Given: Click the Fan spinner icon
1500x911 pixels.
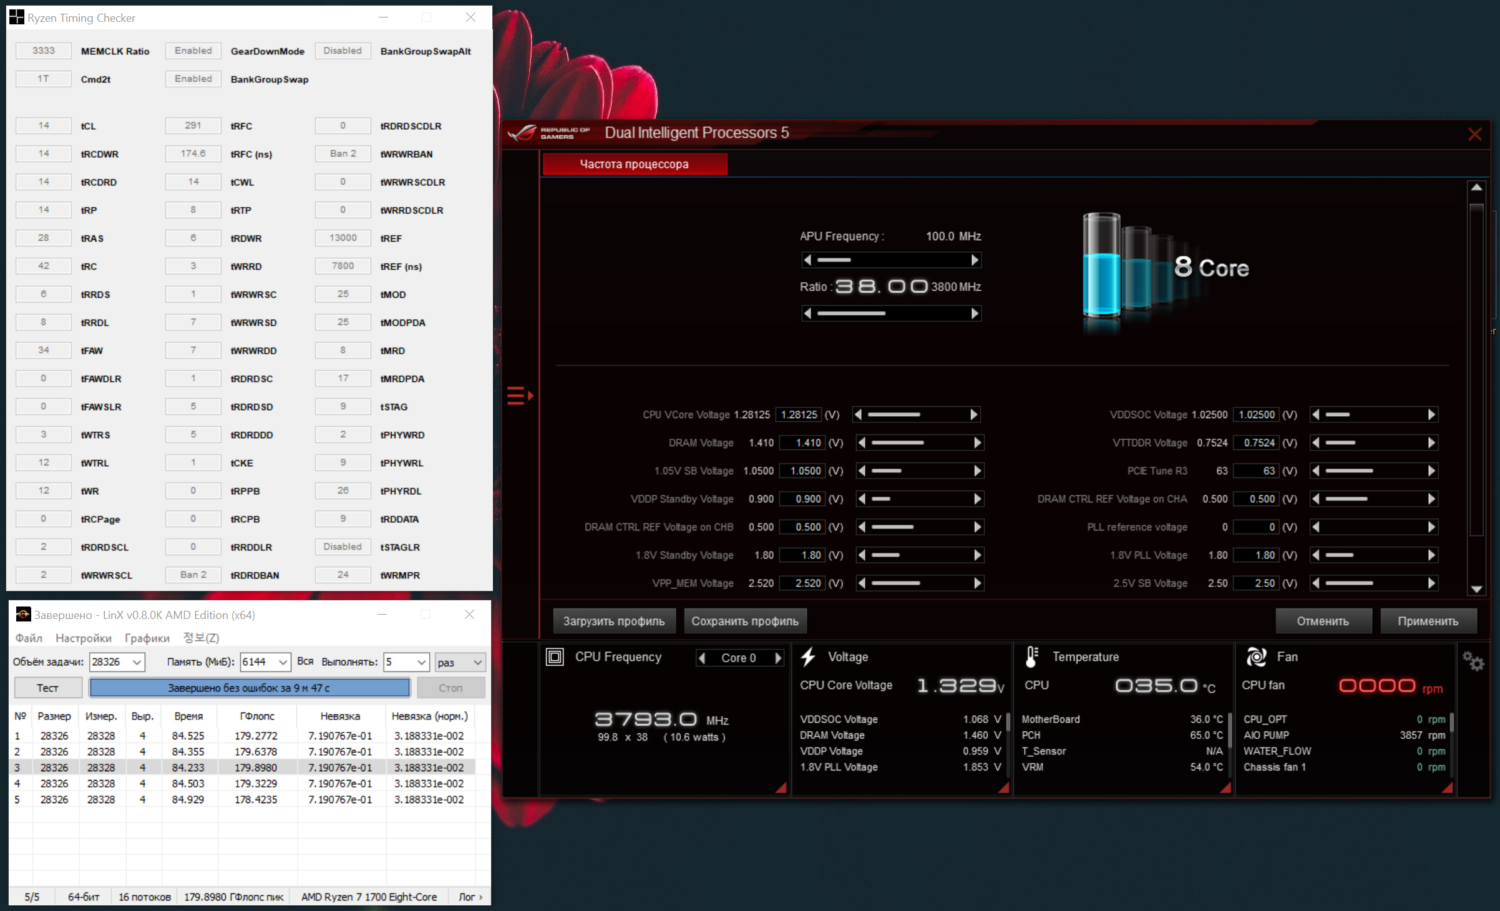Looking at the screenshot, I should coord(1255,656).
